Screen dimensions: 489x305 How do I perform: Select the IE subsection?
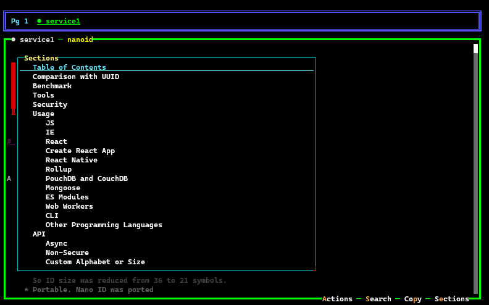tap(50, 132)
